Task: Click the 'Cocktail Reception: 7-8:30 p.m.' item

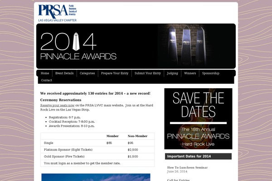Action: coord(72,122)
